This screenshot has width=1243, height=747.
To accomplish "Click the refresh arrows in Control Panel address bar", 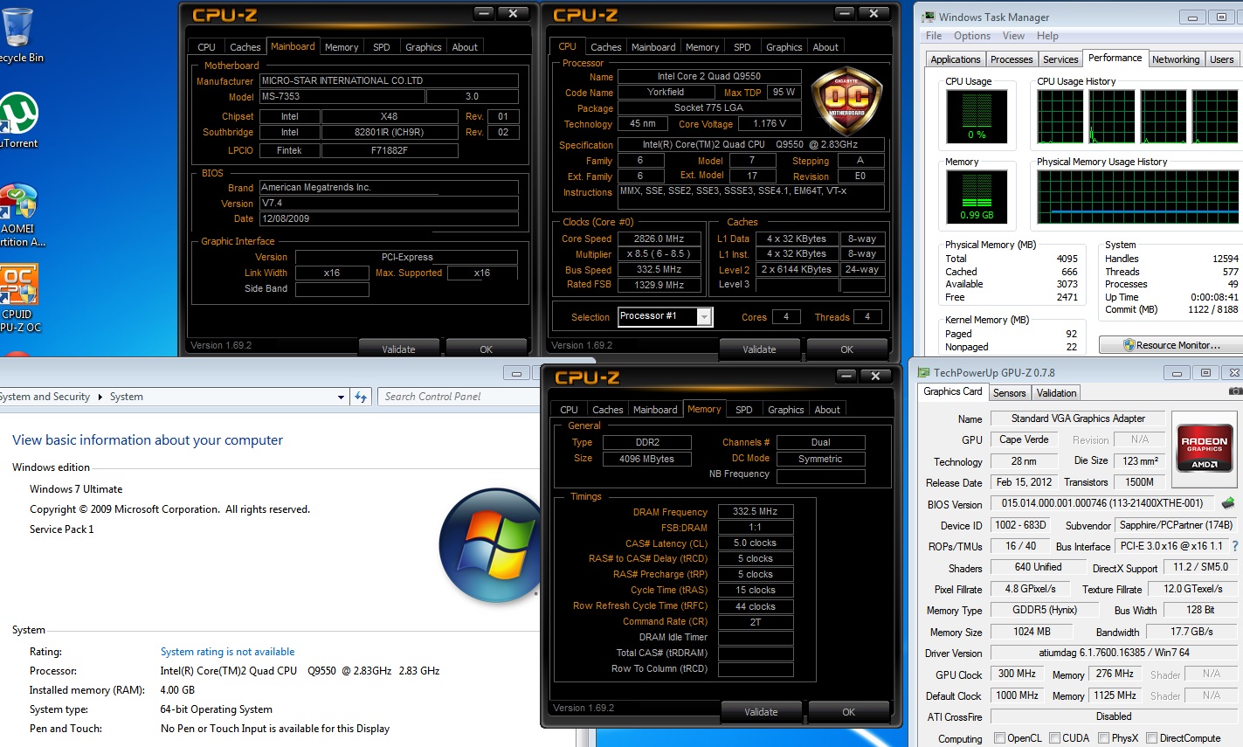I will 361,397.
